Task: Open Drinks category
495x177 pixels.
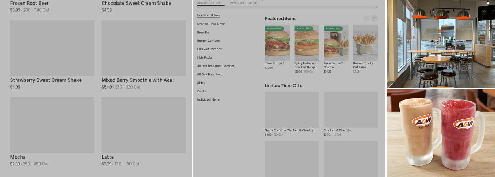Action: [x=202, y=91]
